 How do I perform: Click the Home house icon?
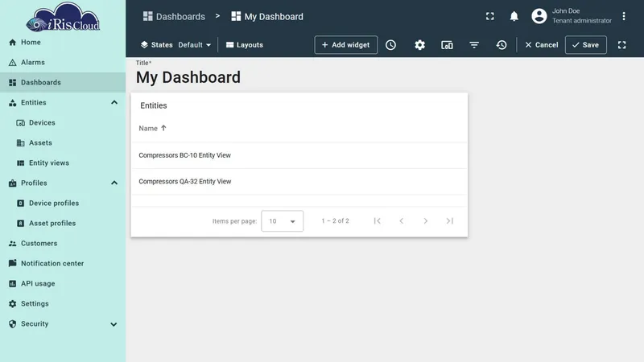point(12,43)
